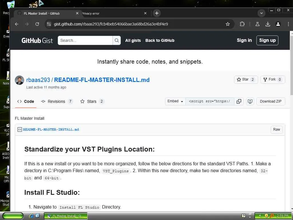The width and height of the screenshot is (293, 220).
Task: Go back with the browser back arrow
Action: pos(17,24)
